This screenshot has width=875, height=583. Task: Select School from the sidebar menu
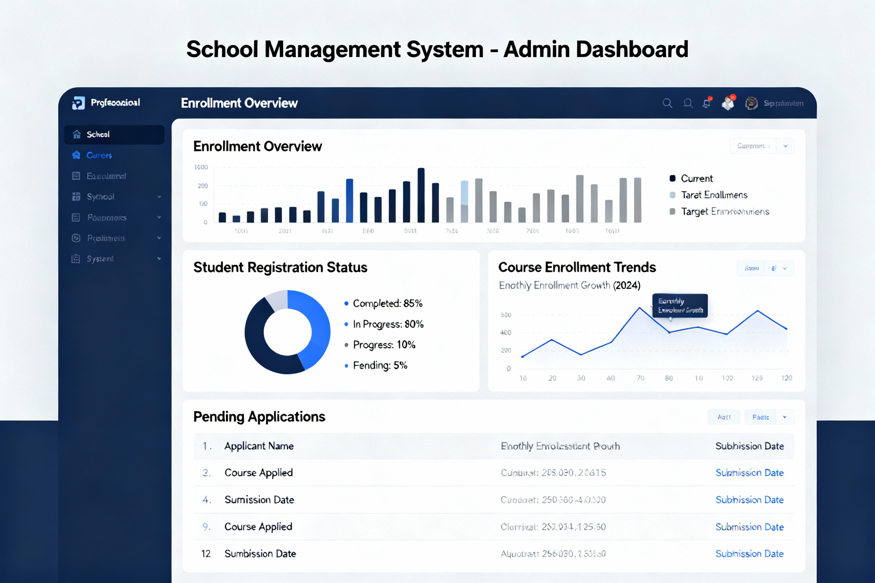coord(99,134)
